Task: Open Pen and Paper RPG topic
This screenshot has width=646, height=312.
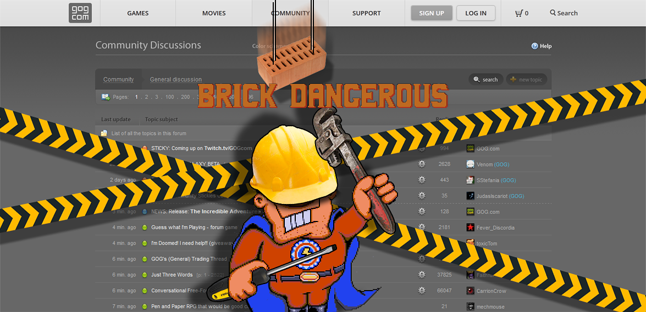Action: [199, 307]
